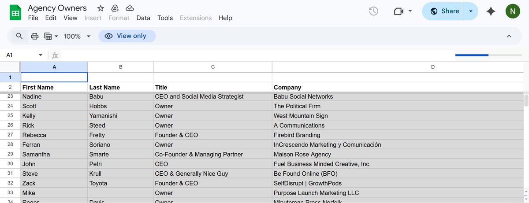Image resolution: width=529 pixels, height=203 pixels.
Task: Expand the Meet call options arrow
Action: 410,11
